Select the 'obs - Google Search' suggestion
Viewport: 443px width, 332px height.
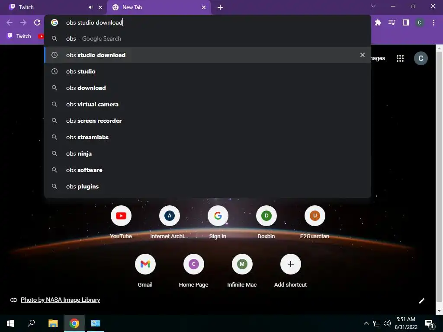point(207,38)
